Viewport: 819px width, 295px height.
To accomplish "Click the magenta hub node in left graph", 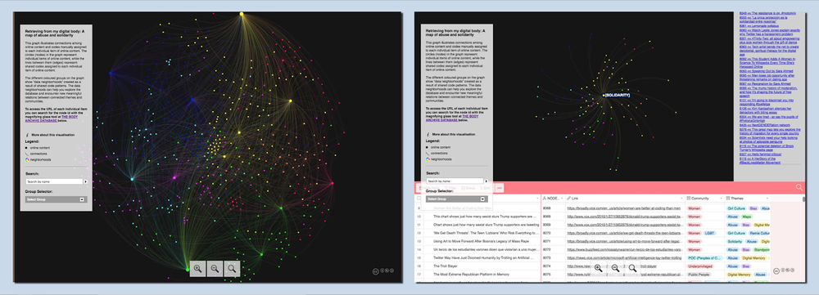I will (174, 178).
